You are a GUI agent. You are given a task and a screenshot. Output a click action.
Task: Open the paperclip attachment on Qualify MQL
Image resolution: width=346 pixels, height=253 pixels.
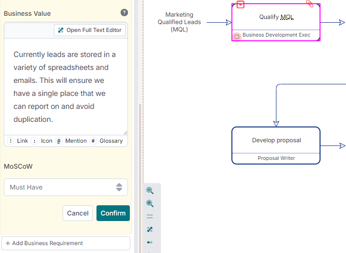tap(310, 4)
